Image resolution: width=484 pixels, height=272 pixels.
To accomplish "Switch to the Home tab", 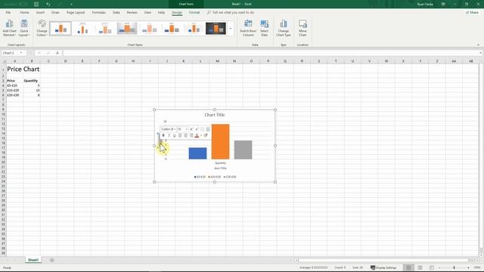I will (x=24, y=13).
